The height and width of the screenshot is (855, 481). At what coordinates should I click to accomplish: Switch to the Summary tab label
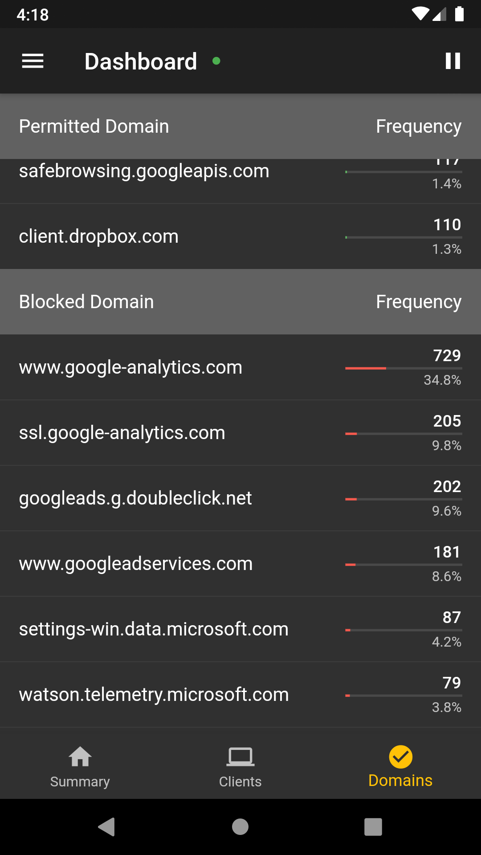[80, 782]
